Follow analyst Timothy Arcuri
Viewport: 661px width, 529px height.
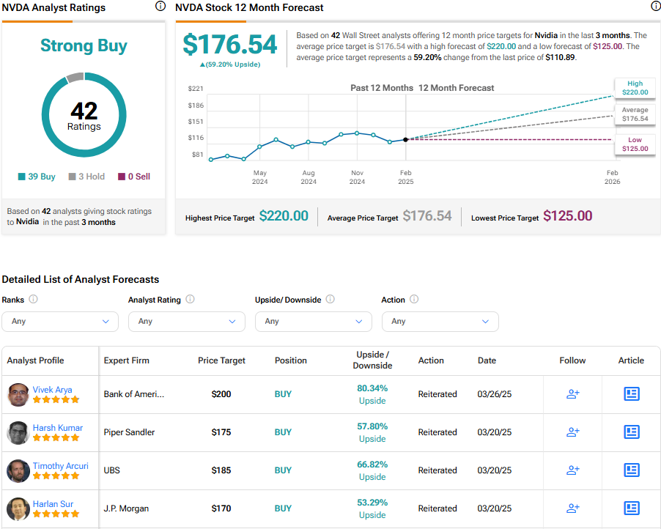pos(573,470)
